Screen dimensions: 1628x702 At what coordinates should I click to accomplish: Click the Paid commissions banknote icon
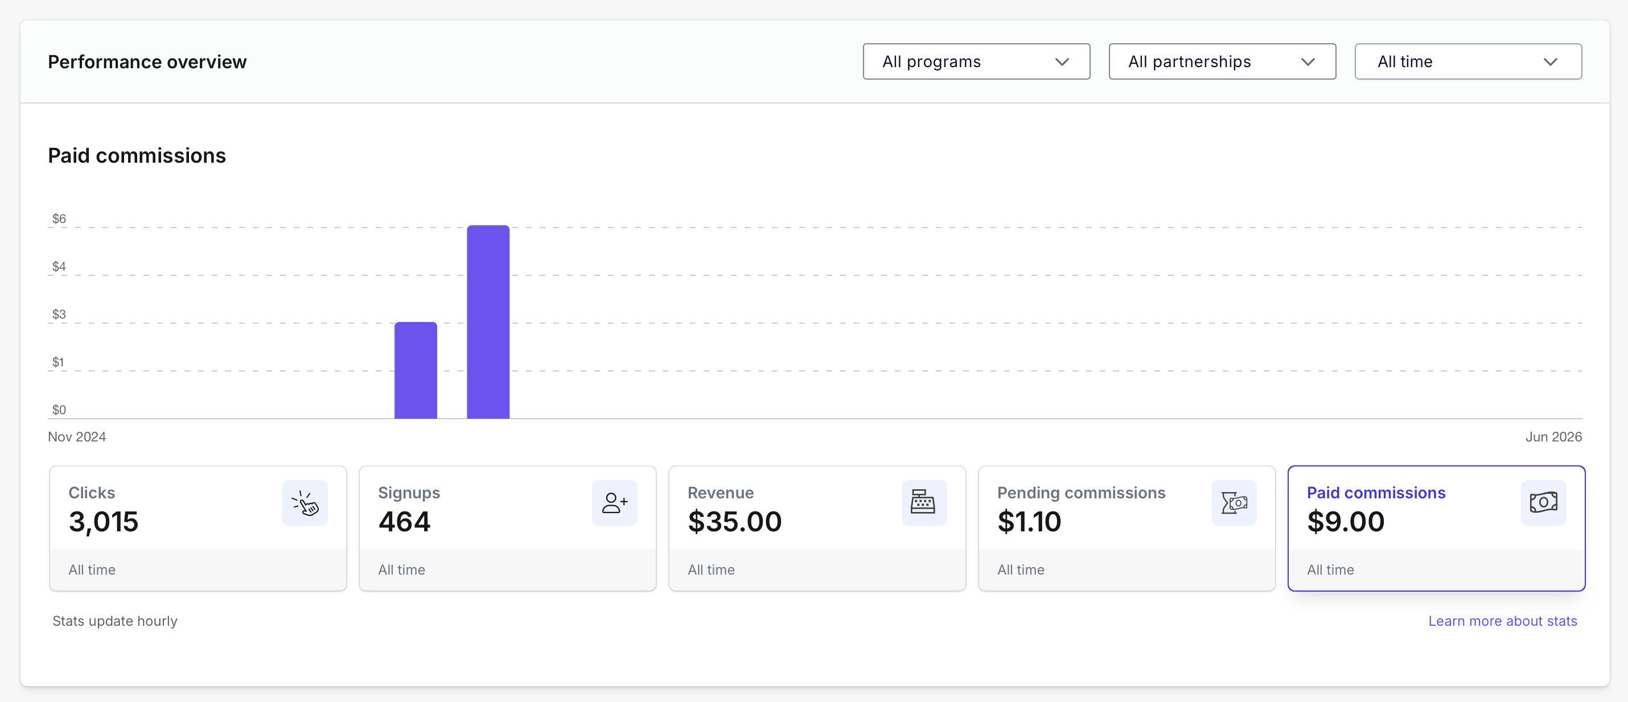click(x=1543, y=503)
